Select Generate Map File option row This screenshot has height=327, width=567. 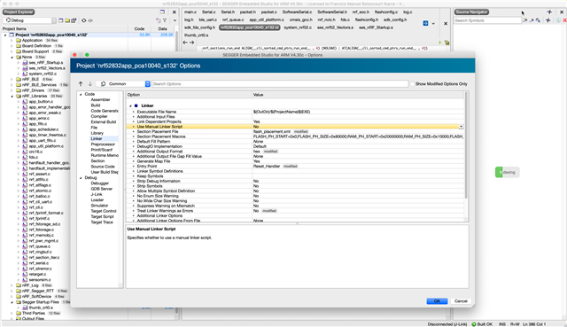tap(295, 161)
